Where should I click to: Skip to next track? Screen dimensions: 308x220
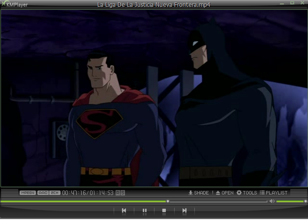[184, 211]
